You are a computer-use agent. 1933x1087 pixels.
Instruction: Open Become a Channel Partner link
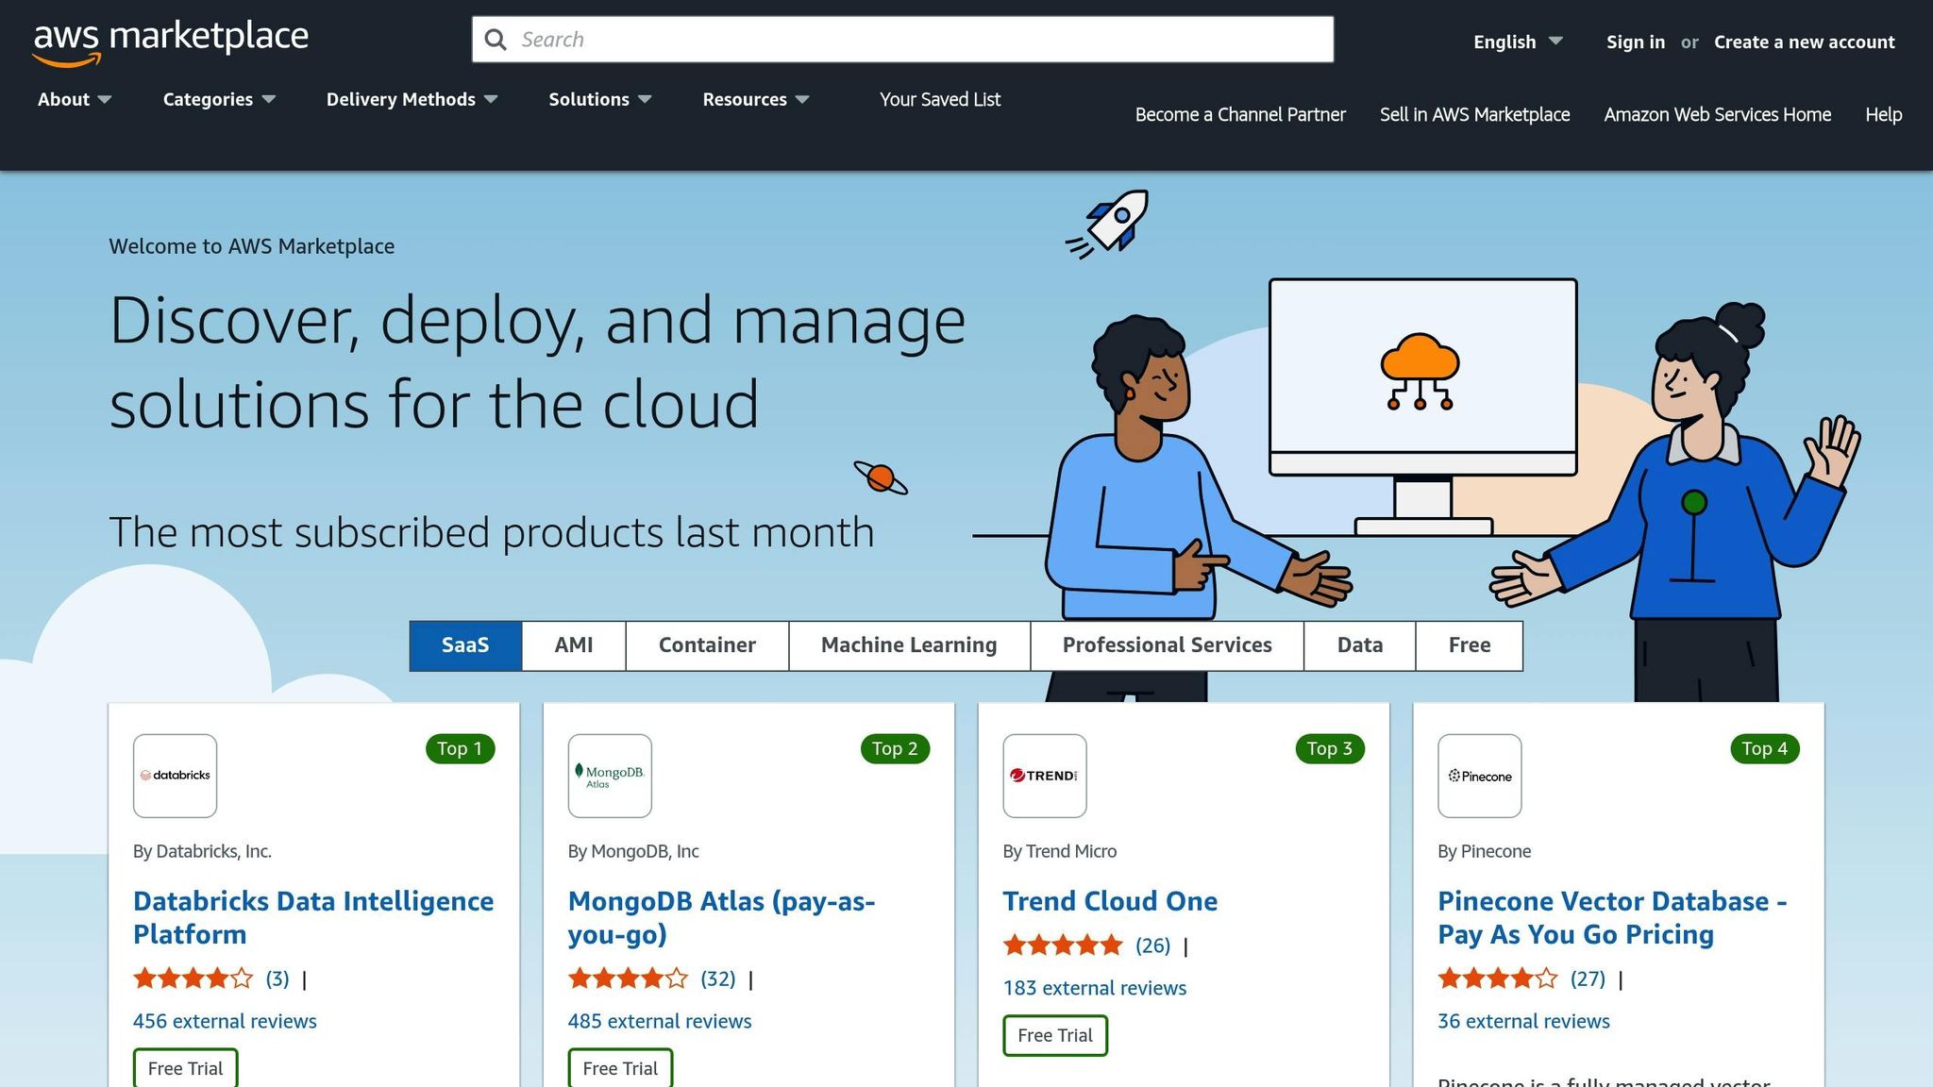1240,114
